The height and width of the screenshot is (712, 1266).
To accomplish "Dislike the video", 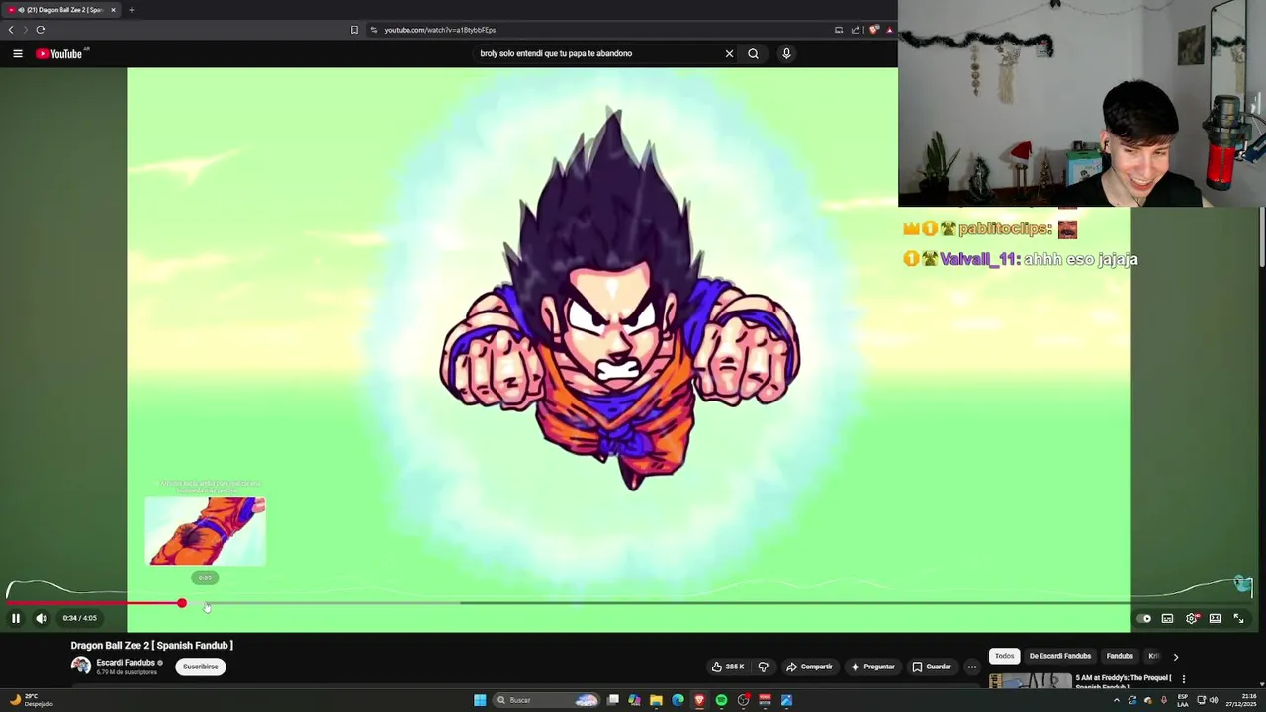I will click(763, 667).
